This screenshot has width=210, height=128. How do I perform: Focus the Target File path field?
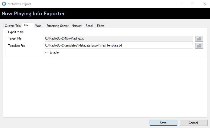119,39
